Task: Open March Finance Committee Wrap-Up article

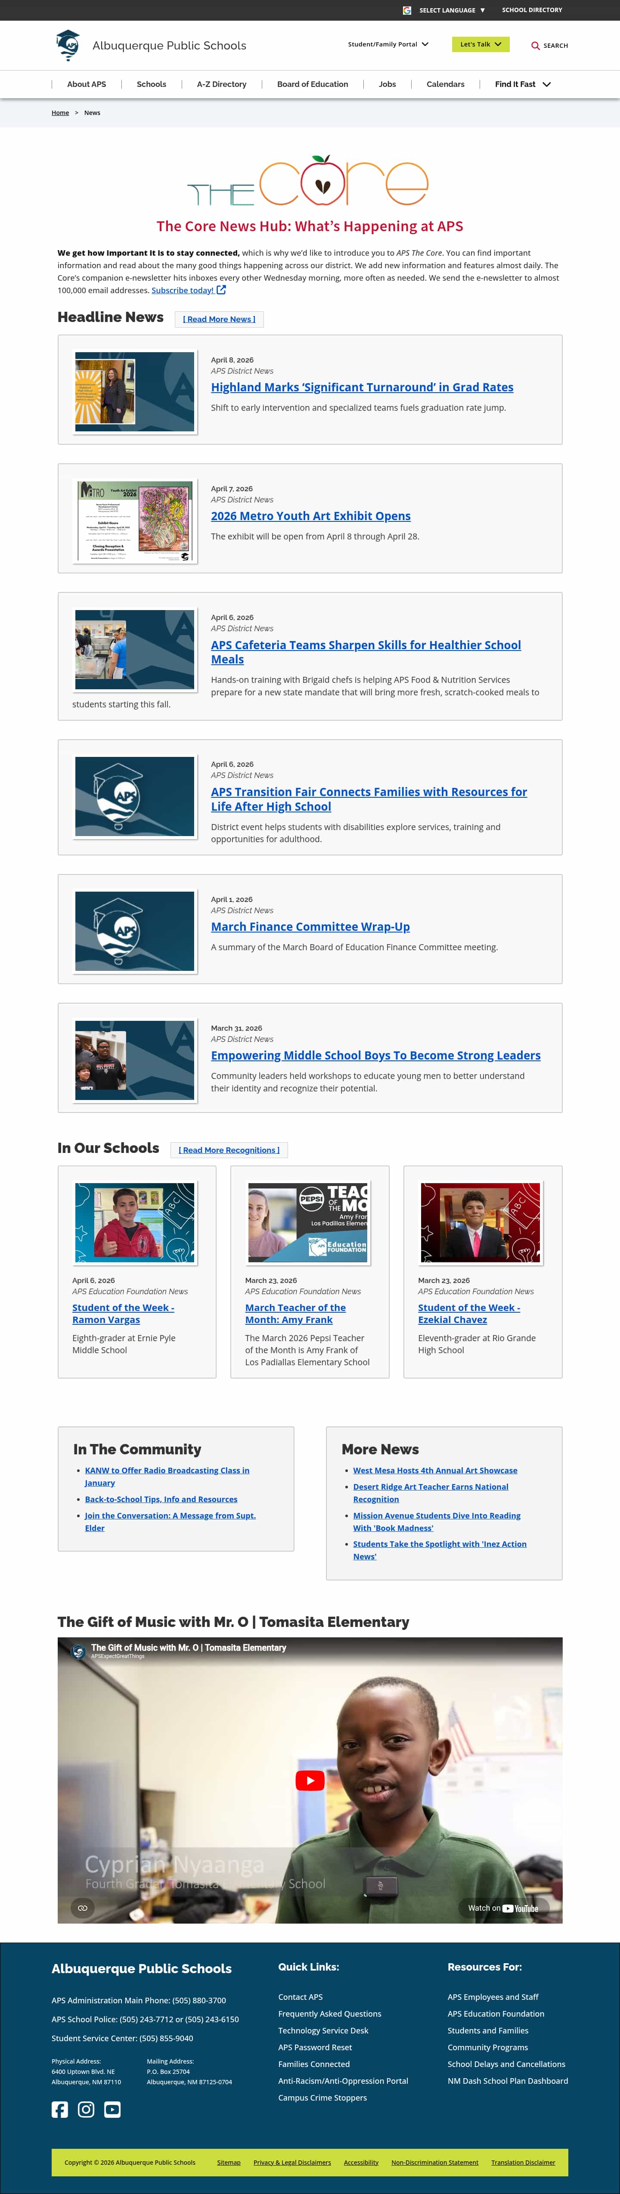Action: [x=310, y=927]
